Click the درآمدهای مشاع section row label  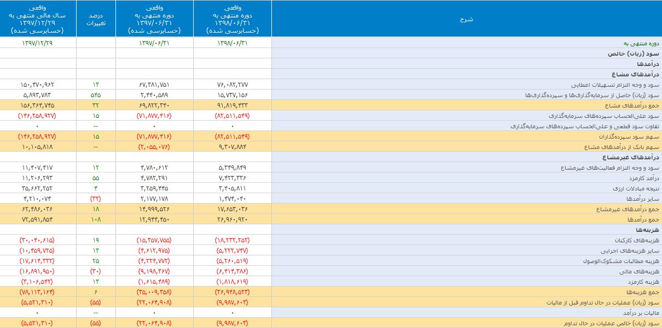[636, 74]
